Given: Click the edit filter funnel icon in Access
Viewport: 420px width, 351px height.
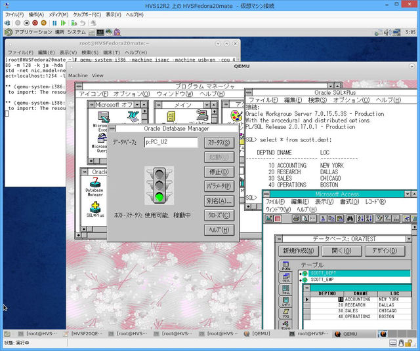Looking at the screenshot, I should click(x=379, y=219).
